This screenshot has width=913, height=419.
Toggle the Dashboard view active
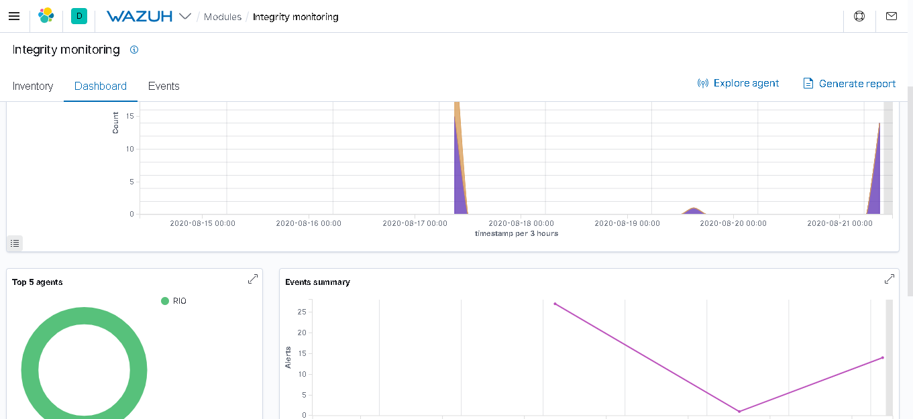101,86
